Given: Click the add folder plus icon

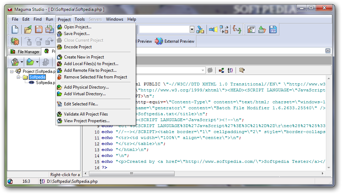Looking at the screenshot, I should click(30, 62).
